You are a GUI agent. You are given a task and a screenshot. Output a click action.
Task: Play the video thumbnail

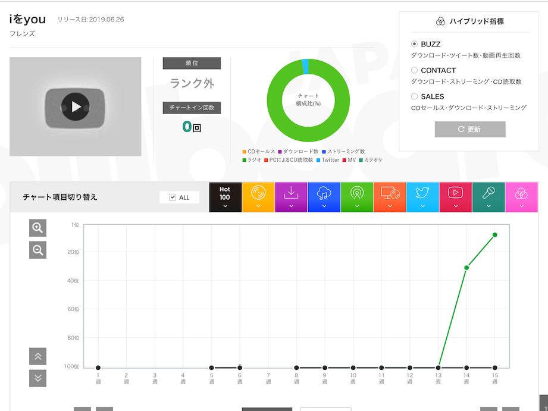76,106
